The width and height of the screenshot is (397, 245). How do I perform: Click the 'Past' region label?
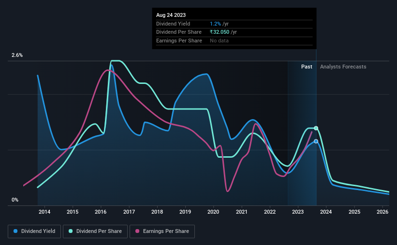307,67
